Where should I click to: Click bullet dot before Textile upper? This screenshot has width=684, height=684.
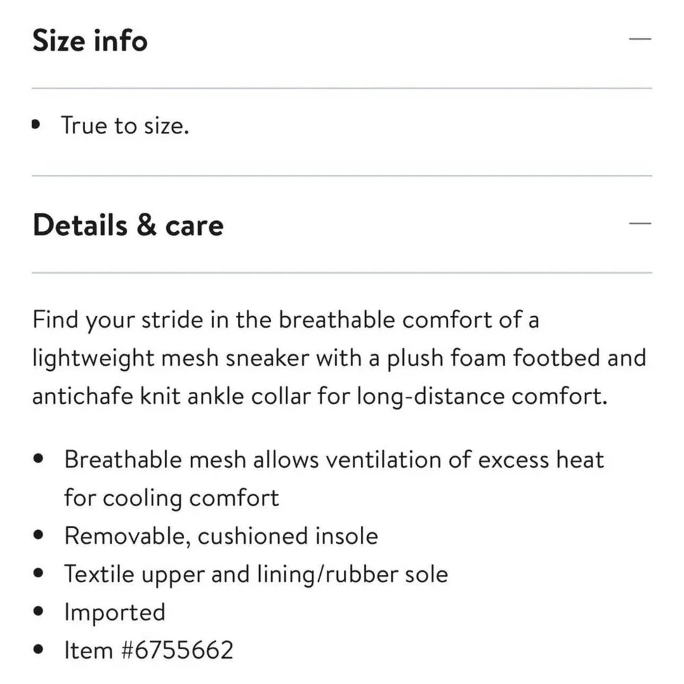[x=38, y=573]
